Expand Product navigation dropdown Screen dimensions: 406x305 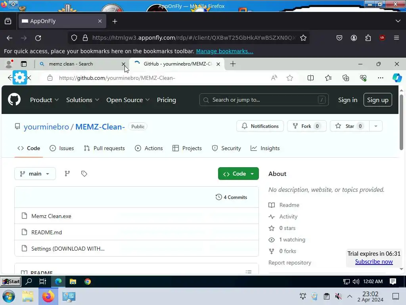(44, 100)
